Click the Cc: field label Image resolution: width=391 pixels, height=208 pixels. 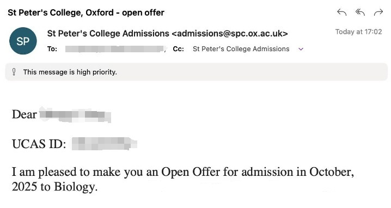[178, 49]
